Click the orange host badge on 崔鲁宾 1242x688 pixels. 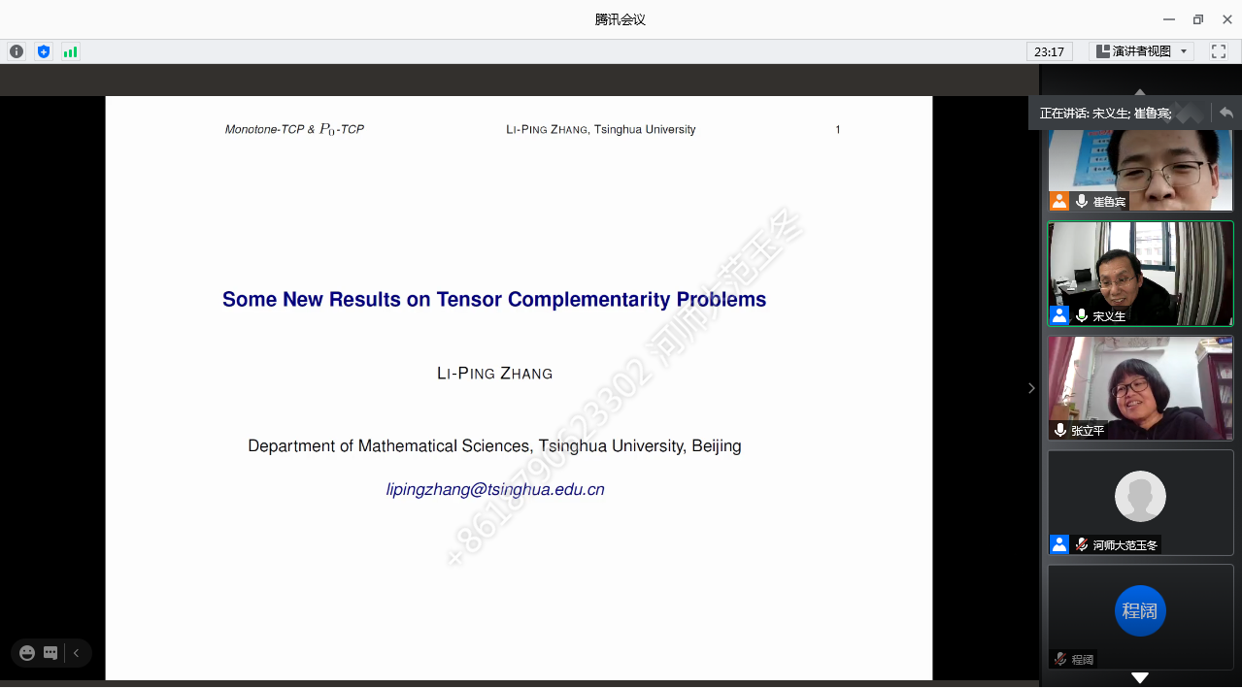coord(1059,201)
